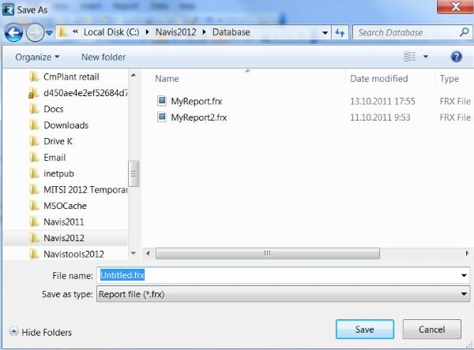This screenshot has width=474, height=350.
Task: Select the MyReport.frx file icon
Action: pos(162,101)
